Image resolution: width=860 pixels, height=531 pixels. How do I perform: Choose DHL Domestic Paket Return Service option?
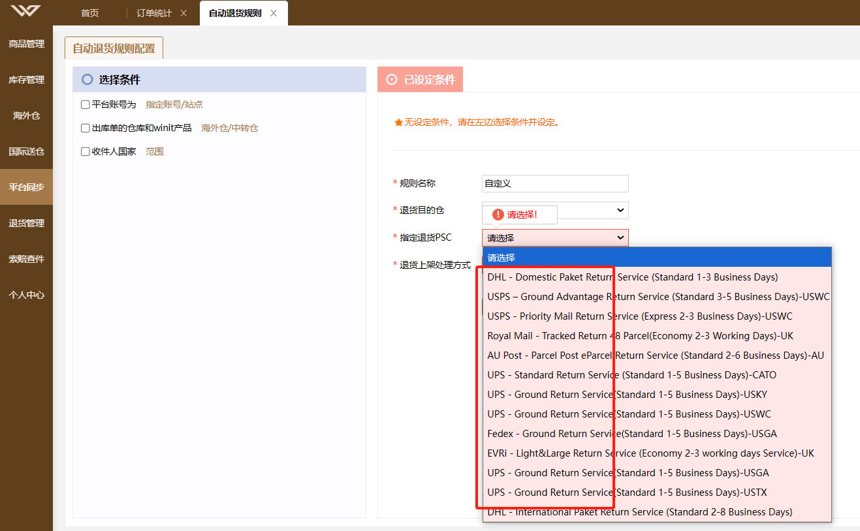point(657,277)
